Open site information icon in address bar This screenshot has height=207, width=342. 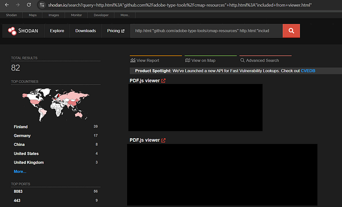[42, 5]
